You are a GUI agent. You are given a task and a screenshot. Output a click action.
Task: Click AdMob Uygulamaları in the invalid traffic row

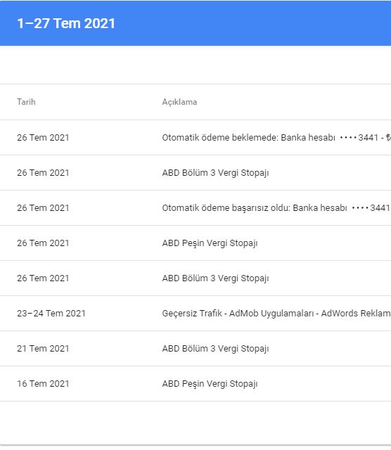point(271,314)
